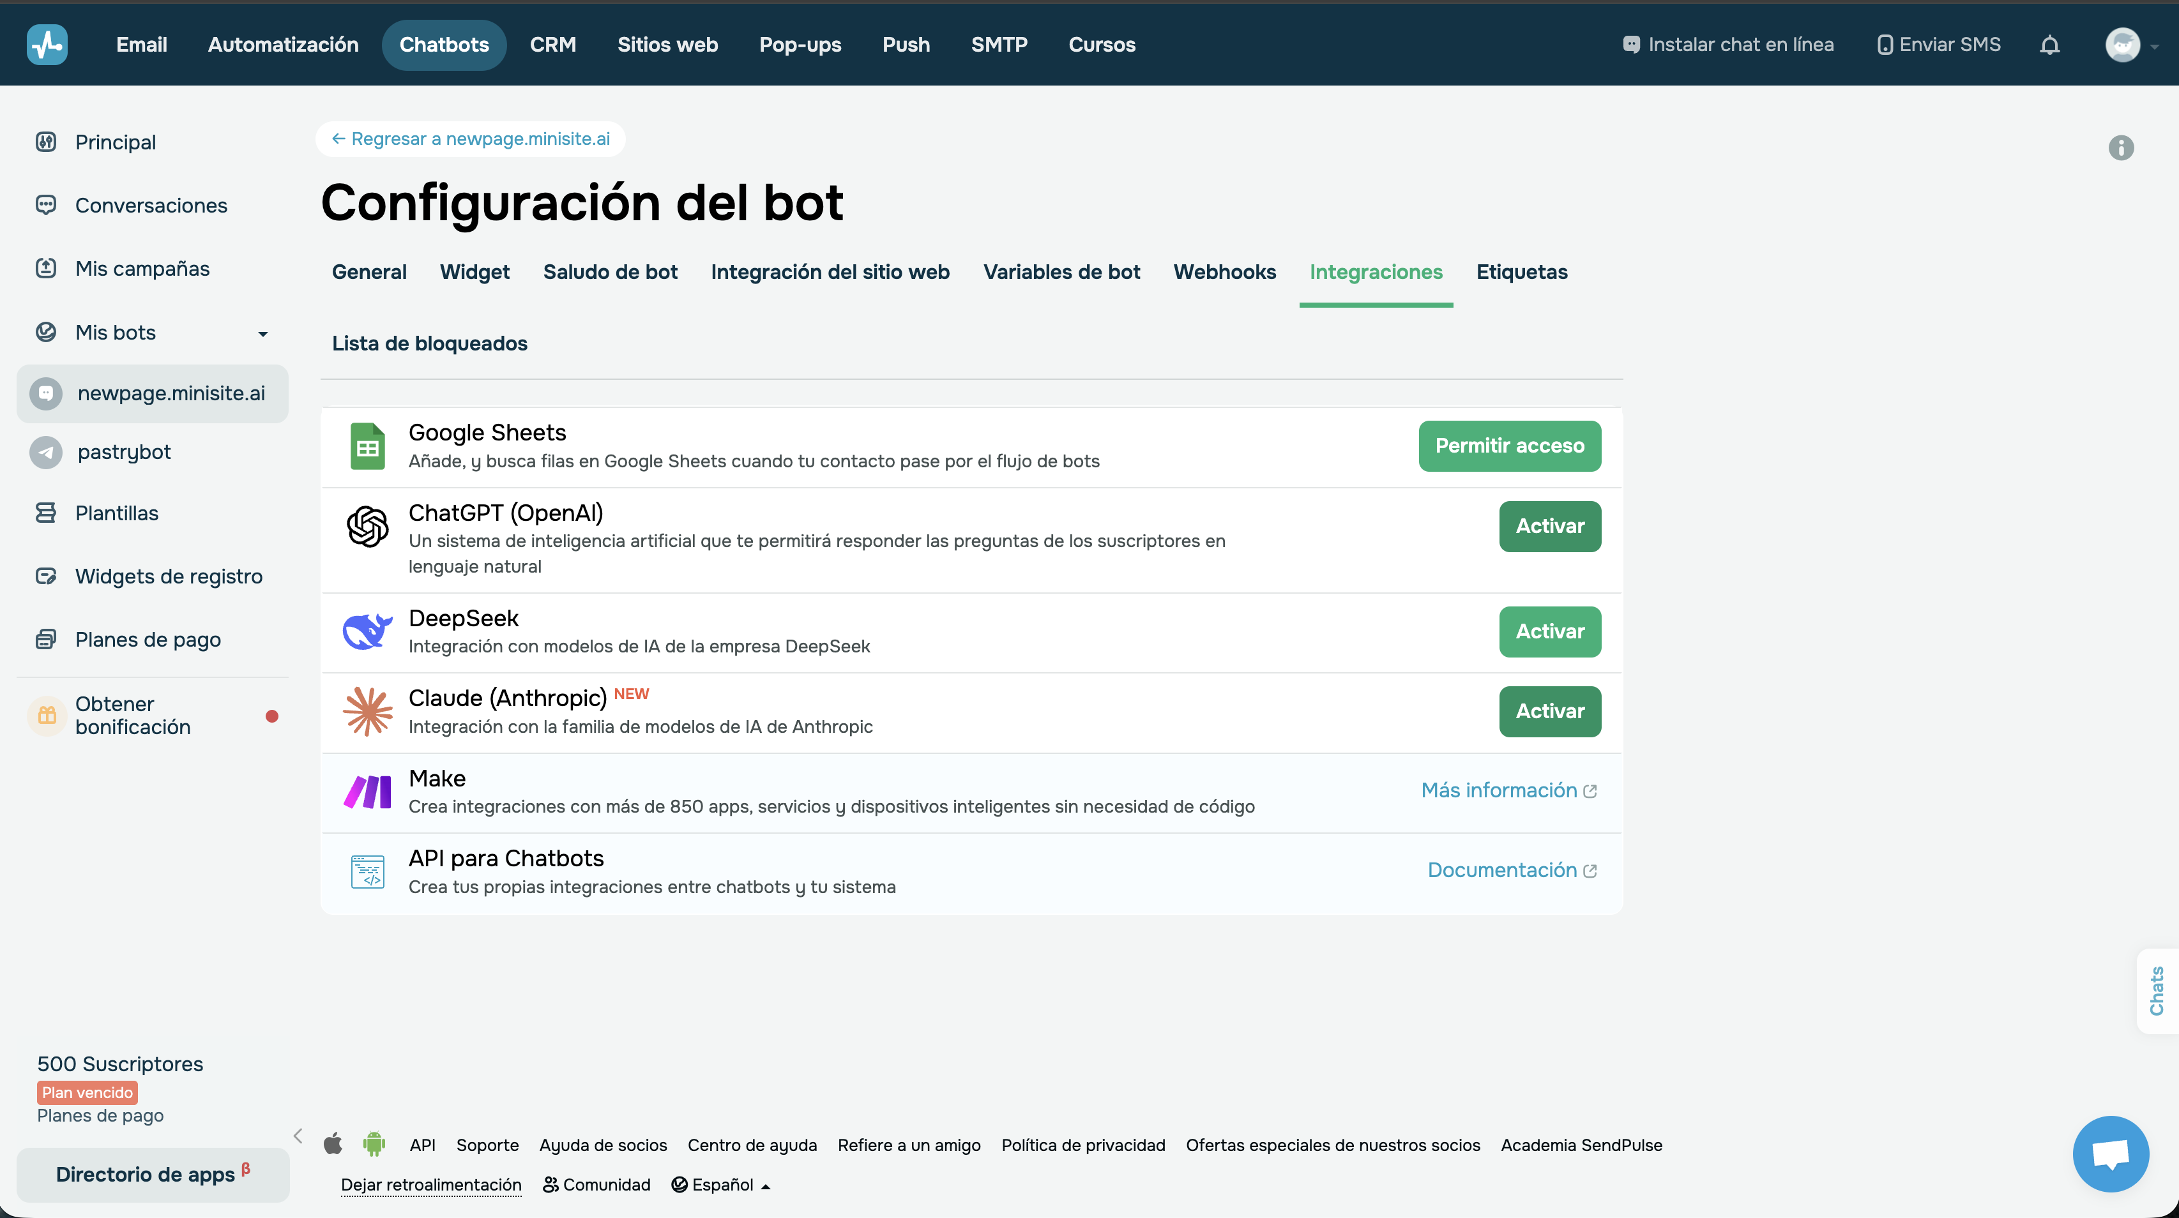
Task: Click the info circle icon near top right
Action: click(2121, 148)
